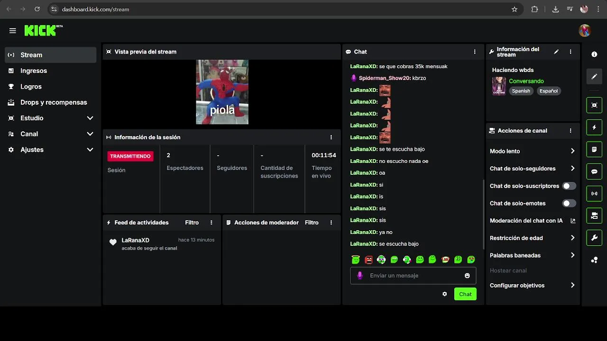Open Chat panel three-dot menu
This screenshot has height=341, width=607.
click(x=475, y=52)
